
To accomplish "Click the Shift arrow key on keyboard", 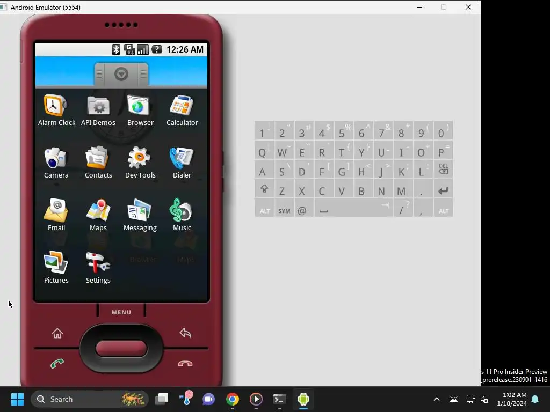I will coord(264,189).
